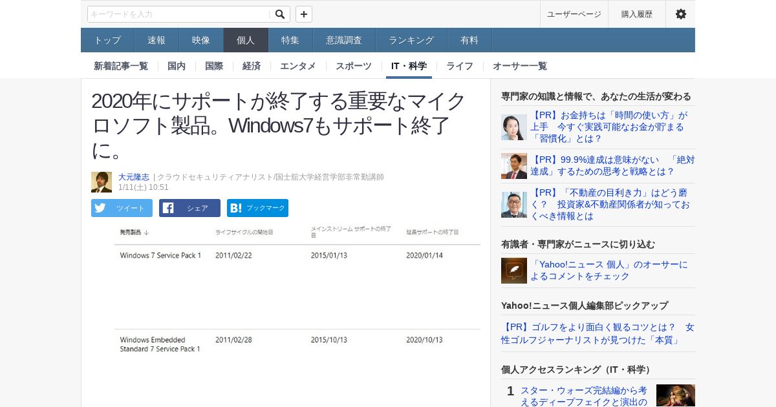Open オーサー一覧 subcategory
This screenshot has height=407, width=776.
(520, 66)
